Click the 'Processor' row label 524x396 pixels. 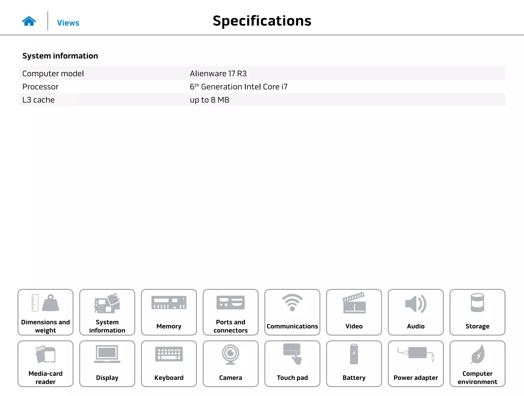pos(40,87)
